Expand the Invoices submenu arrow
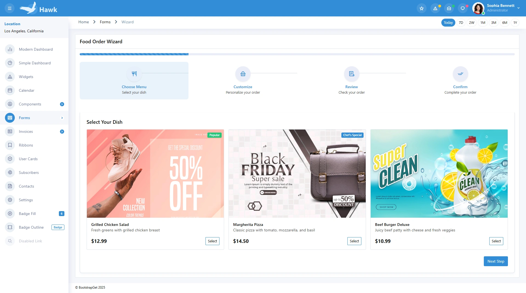Image resolution: width=526 pixels, height=293 pixels. pyautogui.click(x=62, y=131)
